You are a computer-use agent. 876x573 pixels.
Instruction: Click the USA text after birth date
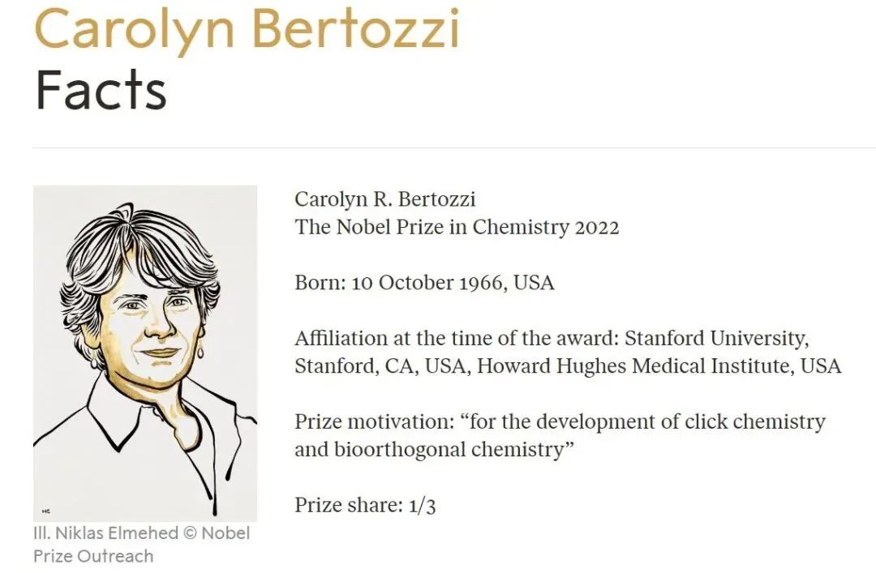[534, 283]
